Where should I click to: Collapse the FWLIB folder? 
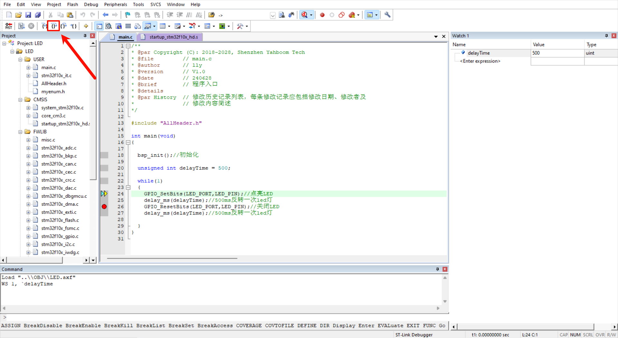pos(20,132)
